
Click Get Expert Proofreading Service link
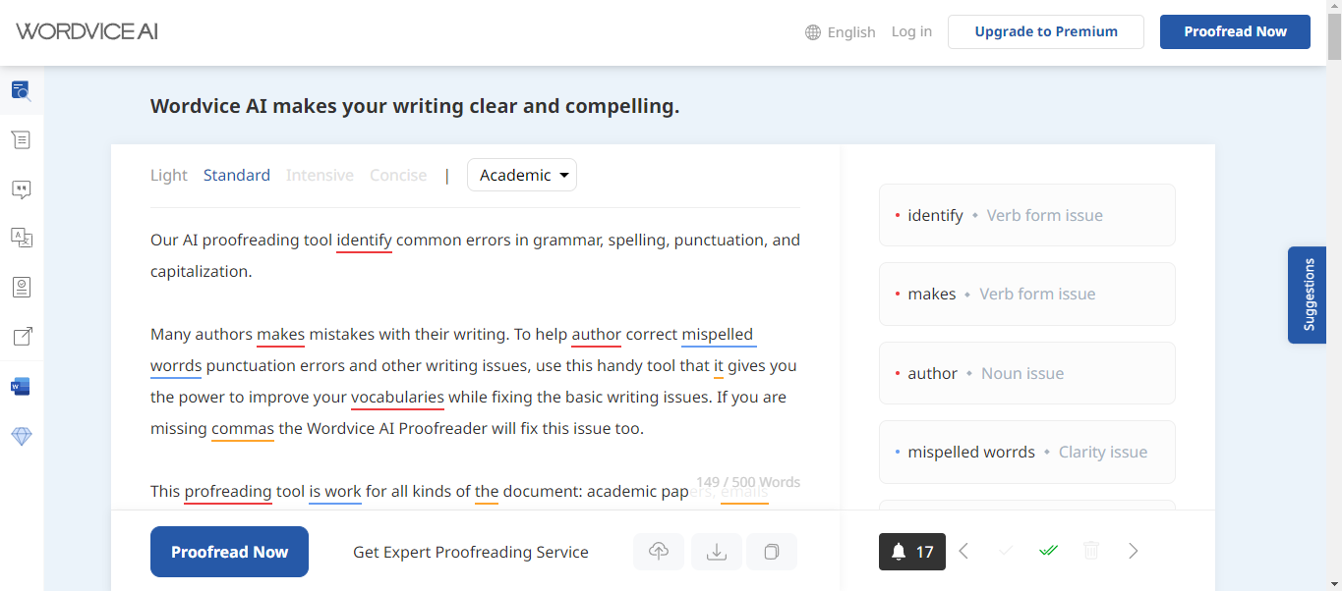pyautogui.click(x=471, y=552)
